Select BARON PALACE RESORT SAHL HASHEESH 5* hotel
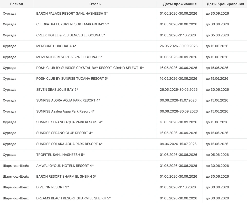This screenshot has width=247, height=203. pos(72,14)
